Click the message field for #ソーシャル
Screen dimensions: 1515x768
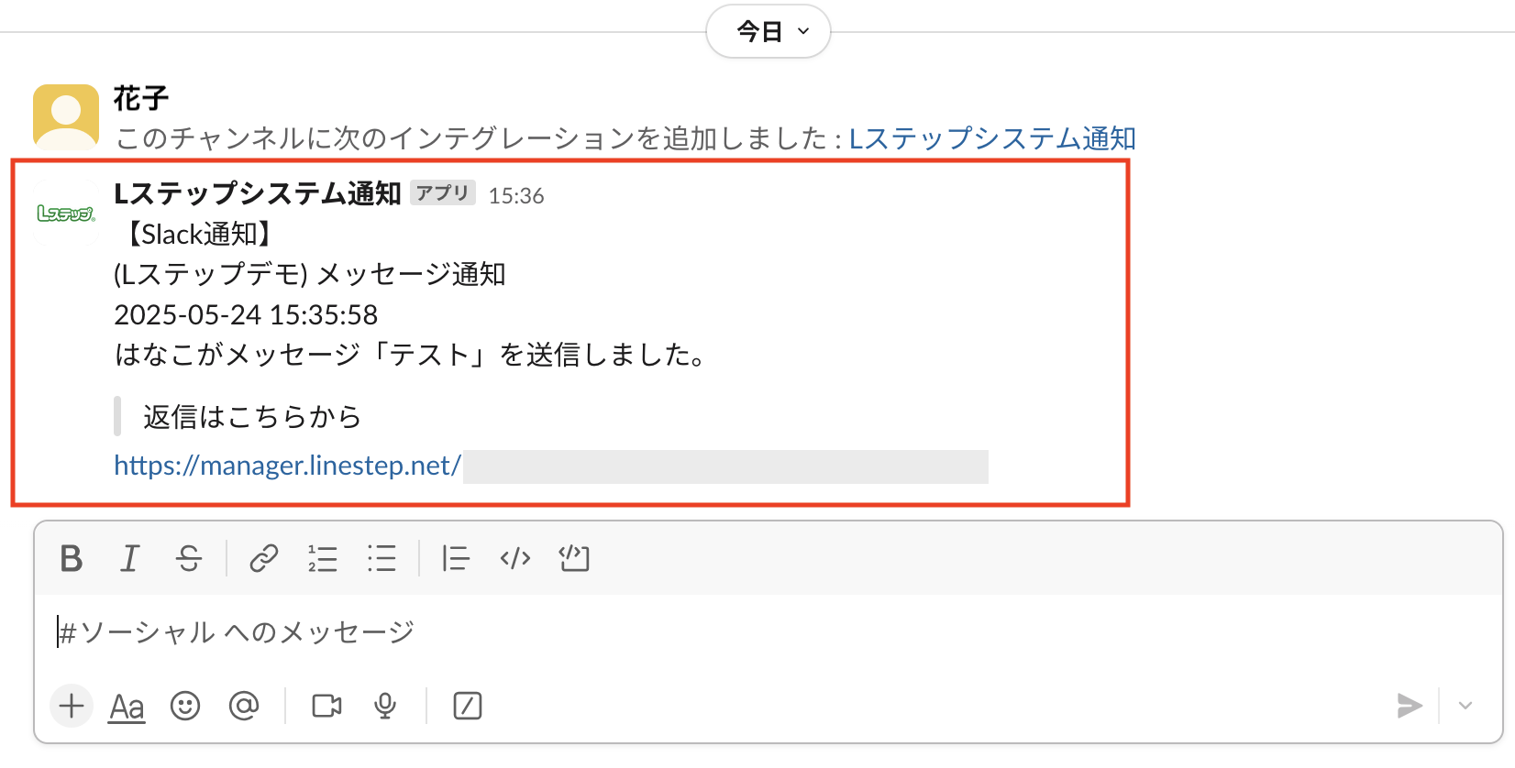[x=769, y=632]
